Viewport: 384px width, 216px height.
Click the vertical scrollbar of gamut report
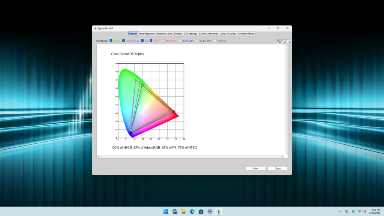(286, 94)
